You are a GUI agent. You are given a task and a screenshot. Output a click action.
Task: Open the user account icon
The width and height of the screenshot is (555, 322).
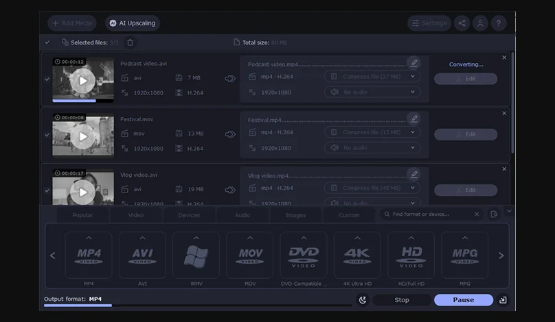coord(480,23)
